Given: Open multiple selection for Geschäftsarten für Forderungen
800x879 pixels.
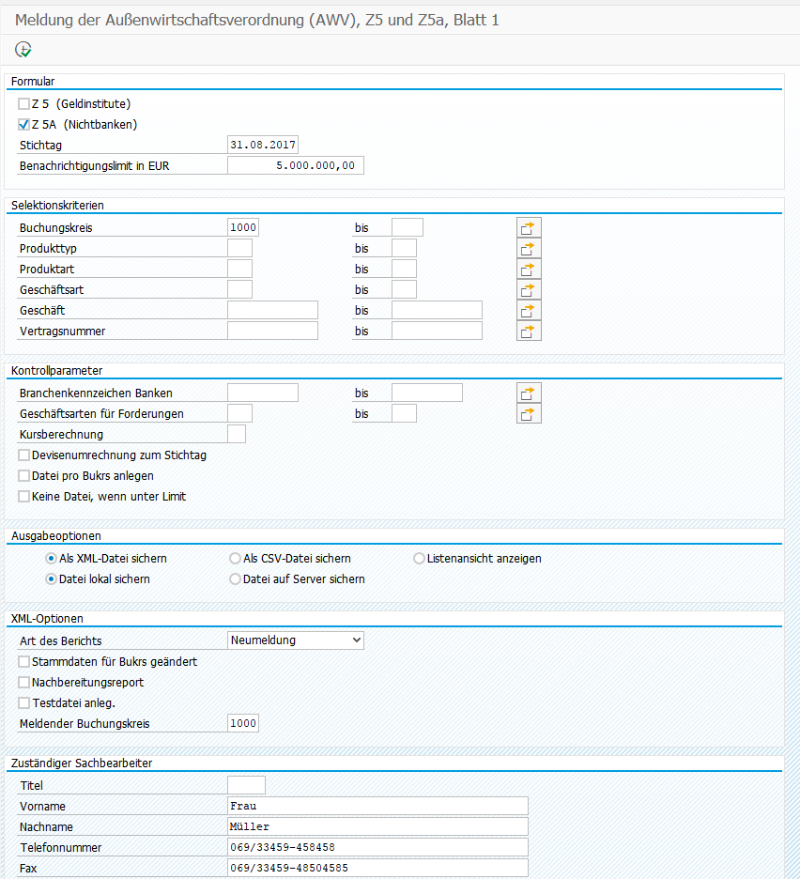Looking at the screenshot, I should (x=529, y=414).
